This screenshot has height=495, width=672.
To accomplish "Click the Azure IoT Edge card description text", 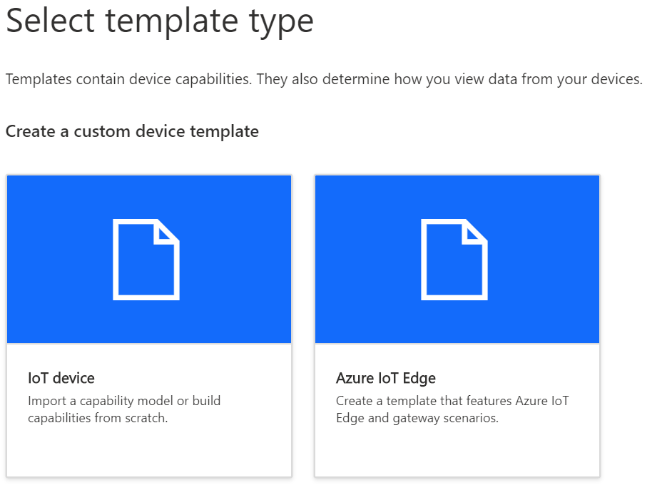I will (x=454, y=409).
